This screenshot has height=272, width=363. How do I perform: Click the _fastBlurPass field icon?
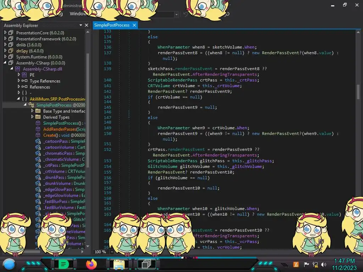click(38, 201)
